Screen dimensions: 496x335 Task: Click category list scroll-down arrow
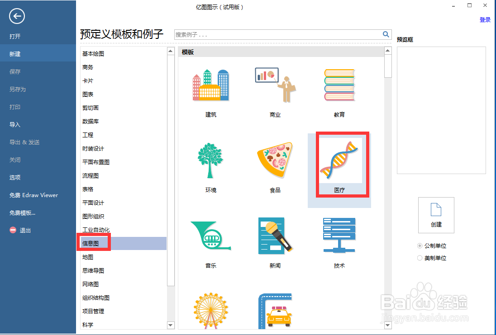(x=171, y=325)
